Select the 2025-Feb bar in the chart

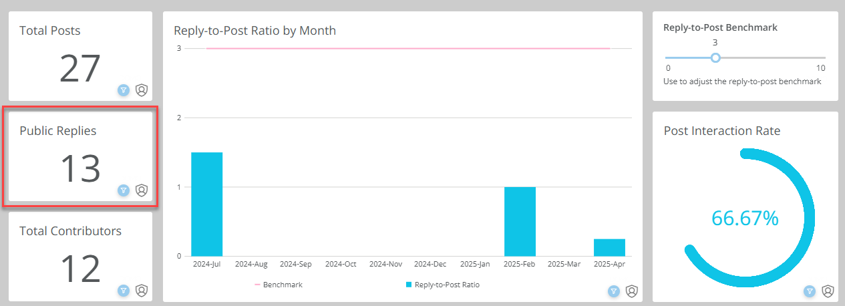520,222
